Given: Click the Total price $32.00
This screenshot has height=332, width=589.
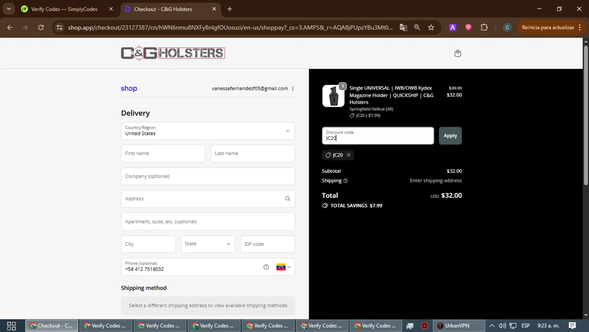Looking at the screenshot, I should pos(452,196).
